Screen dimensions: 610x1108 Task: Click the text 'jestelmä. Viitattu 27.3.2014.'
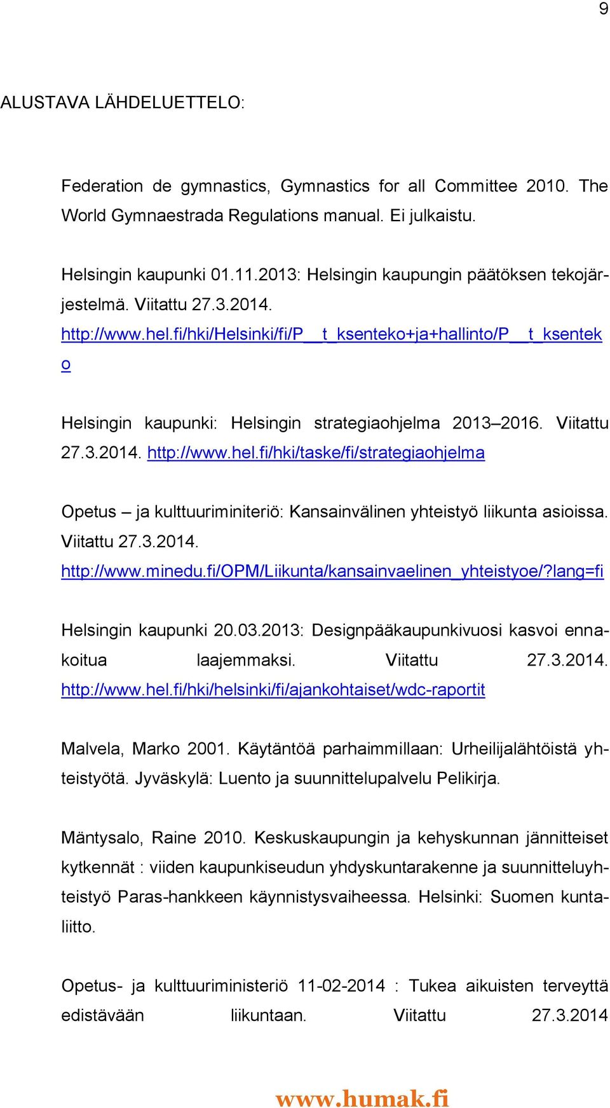tap(166, 304)
